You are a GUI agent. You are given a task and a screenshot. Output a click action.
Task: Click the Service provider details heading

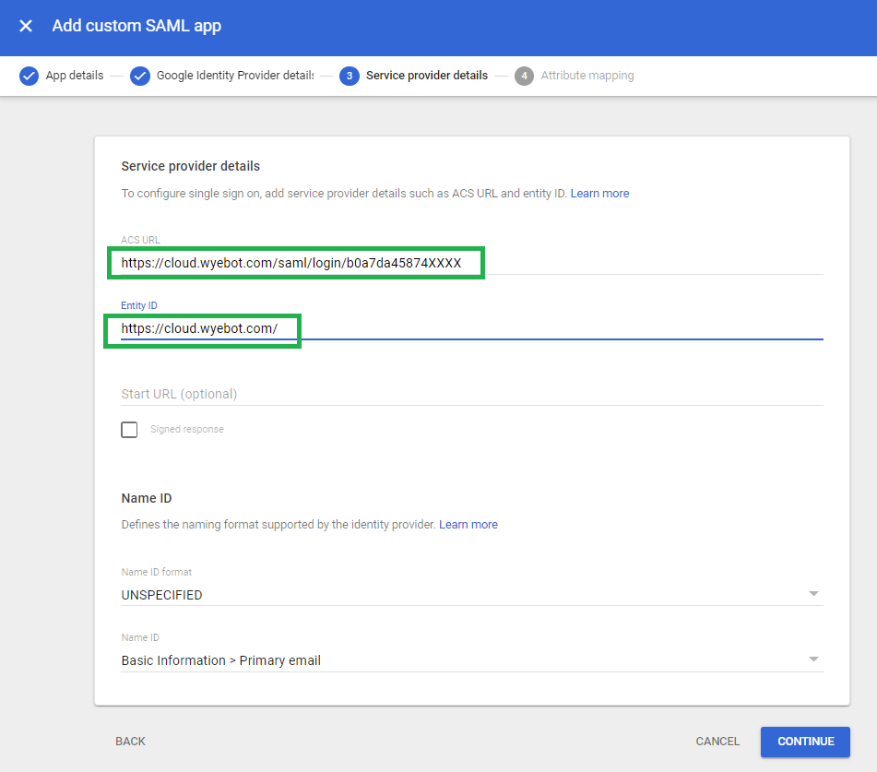191,166
